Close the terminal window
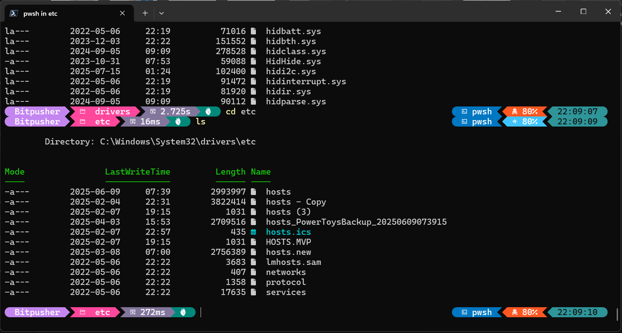Screen dimensions: 622x333 point(608,11)
